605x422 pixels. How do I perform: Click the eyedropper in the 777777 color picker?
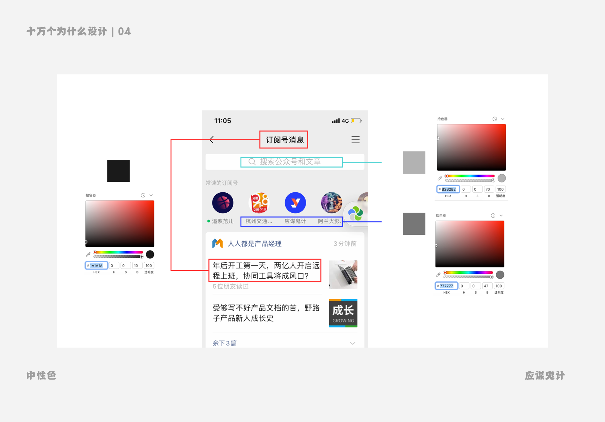click(438, 275)
